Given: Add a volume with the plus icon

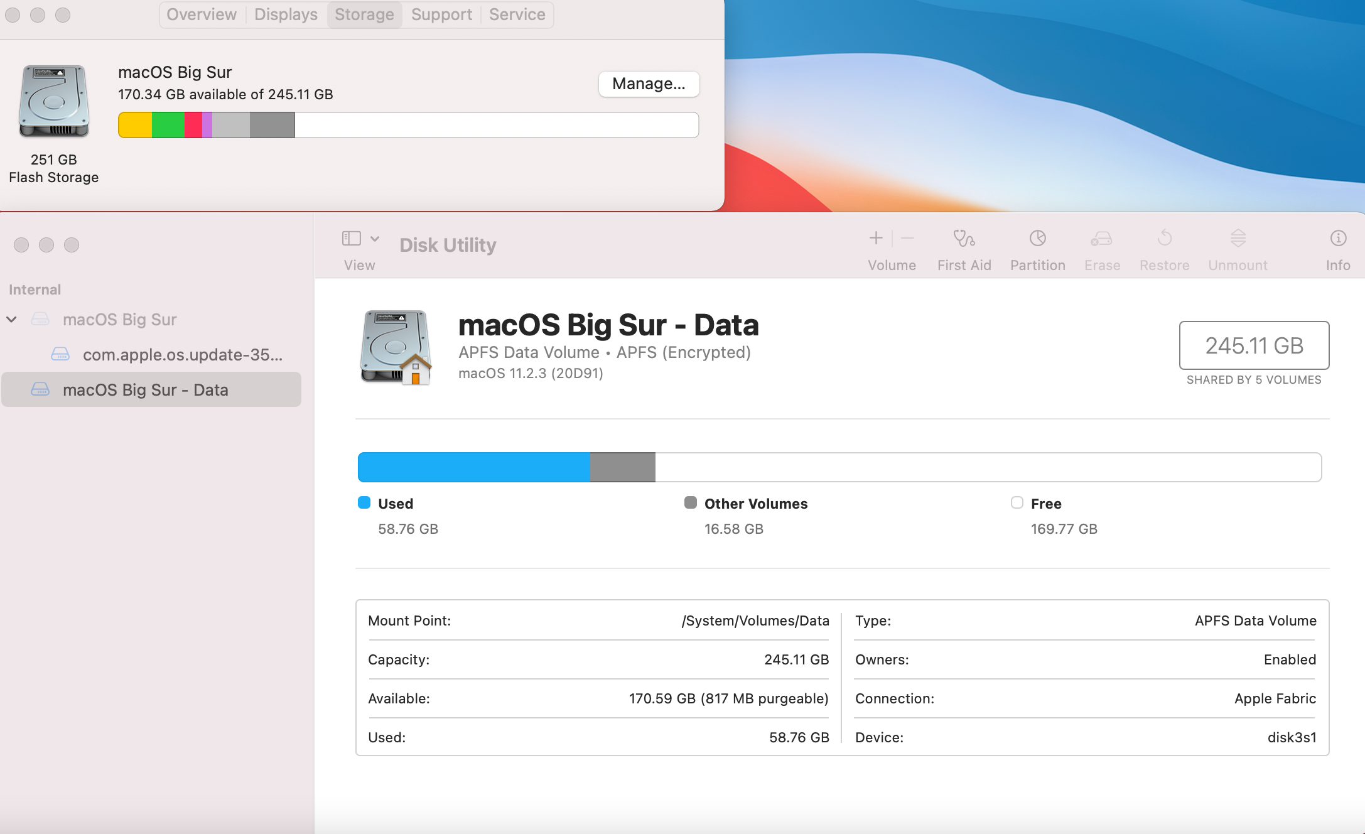Looking at the screenshot, I should (x=876, y=239).
